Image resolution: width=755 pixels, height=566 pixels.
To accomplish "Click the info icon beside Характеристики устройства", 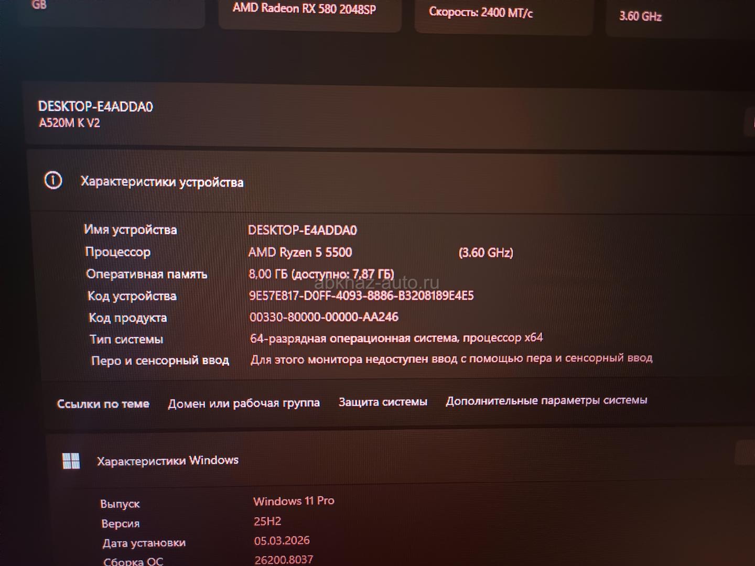I will click(53, 181).
